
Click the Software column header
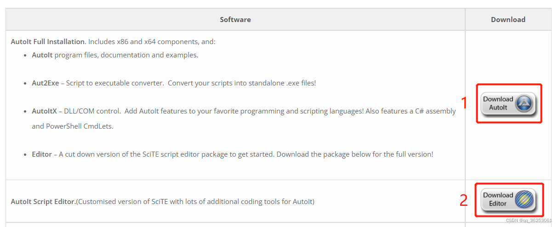(235, 19)
